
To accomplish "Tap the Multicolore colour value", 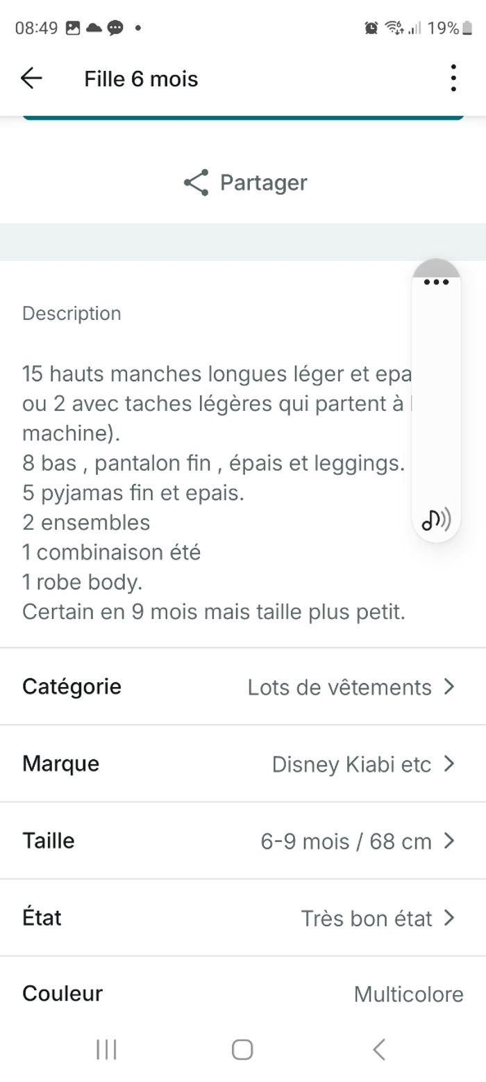I will (408, 994).
